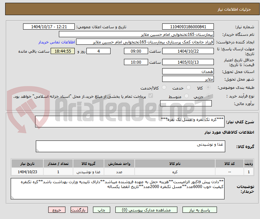
Task: Toggle the Islamic treasury payment checkbox
Action: coord(150,96)
